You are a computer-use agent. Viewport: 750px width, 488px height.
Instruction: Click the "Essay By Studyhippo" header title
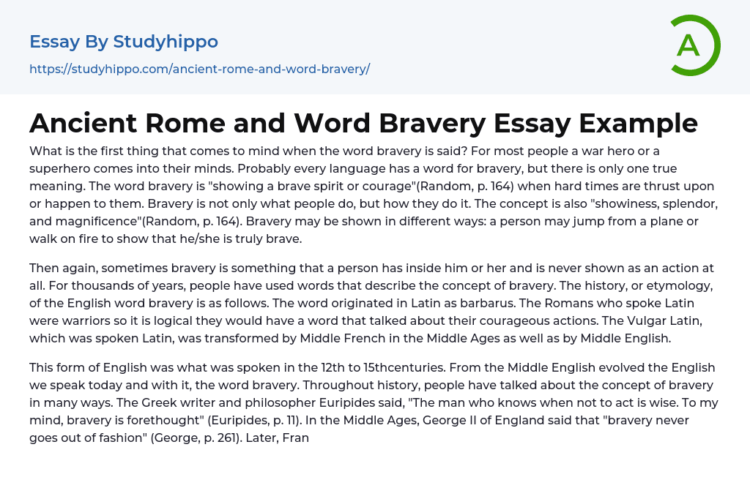[x=124, y=42]
